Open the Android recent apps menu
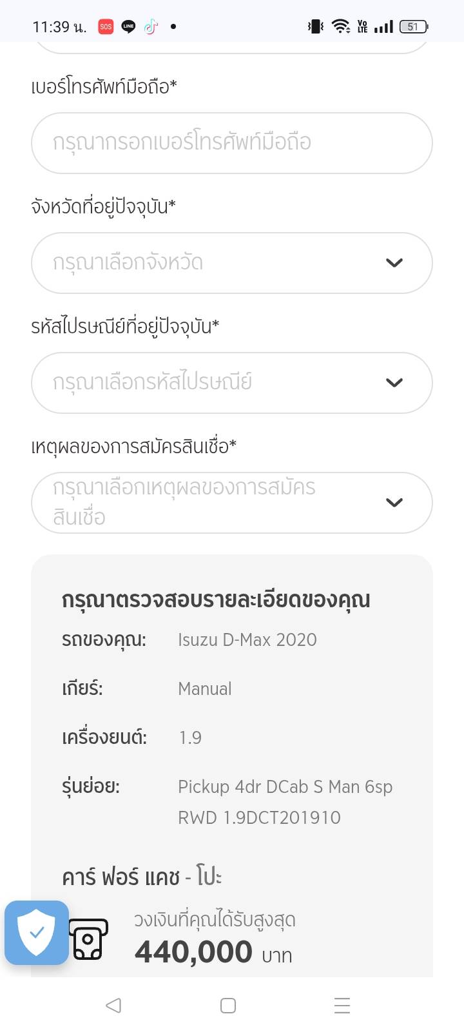Viewport: 464px width, 1034px height. (342, 1006)
